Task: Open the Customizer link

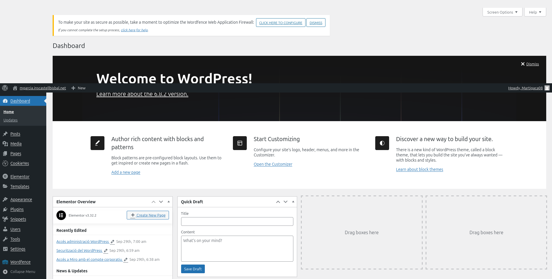Action: [273, 164]
